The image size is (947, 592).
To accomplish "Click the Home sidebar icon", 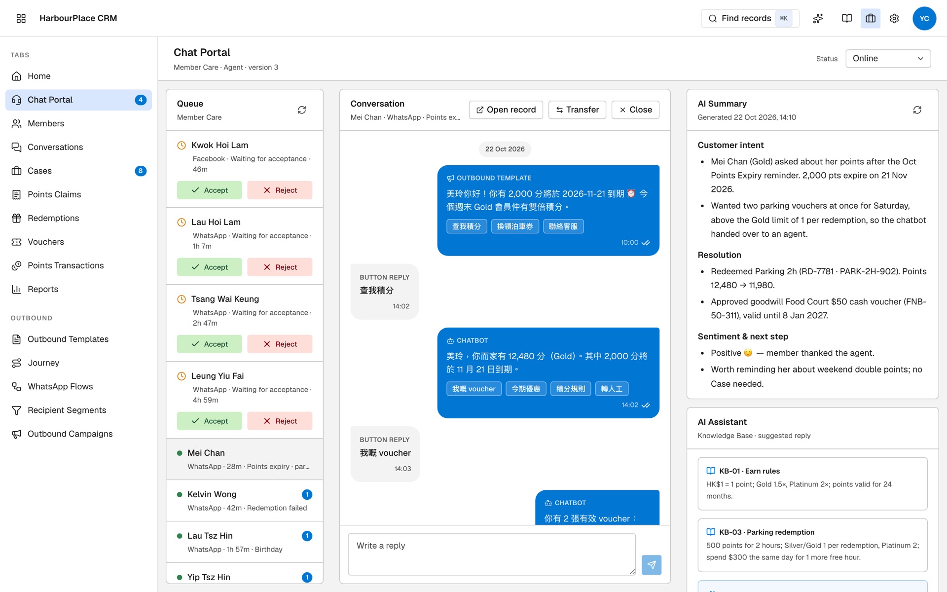I will (17, 76).
